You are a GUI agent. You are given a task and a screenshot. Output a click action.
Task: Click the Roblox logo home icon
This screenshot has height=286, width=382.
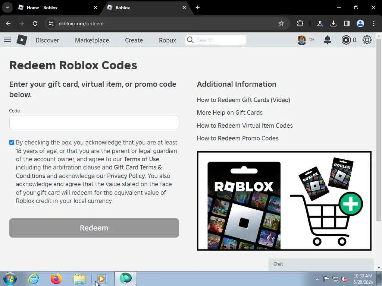[x=22, y=40]
